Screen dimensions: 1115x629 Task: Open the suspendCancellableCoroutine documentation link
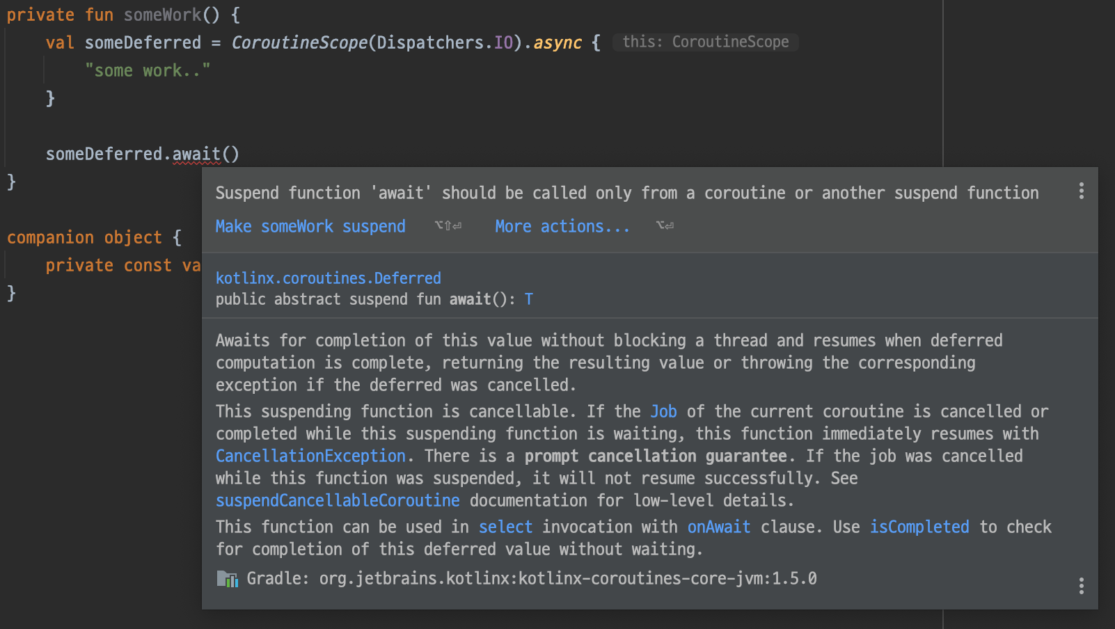click(x=337, y=500)
